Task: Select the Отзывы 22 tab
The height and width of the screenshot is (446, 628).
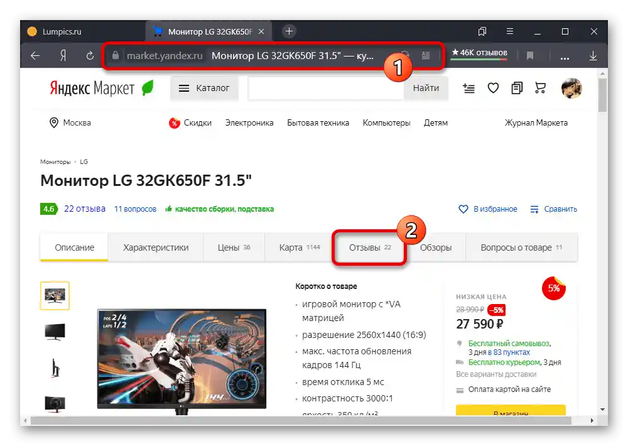Action: [370, 247]
